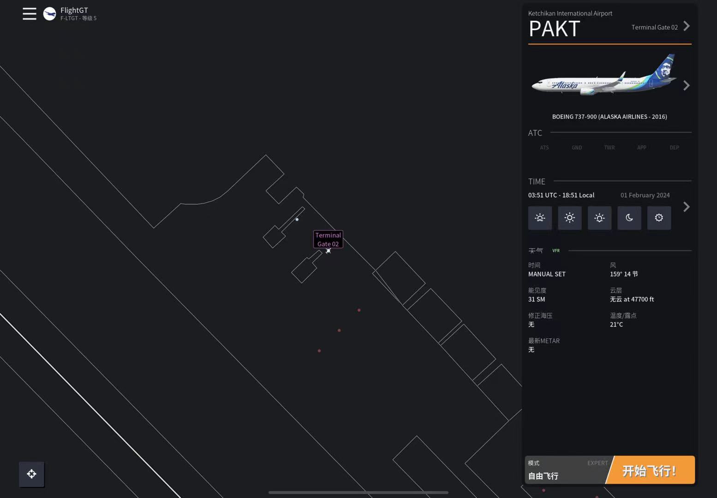Select the TWR ATC frequency tab

[609, 148]
